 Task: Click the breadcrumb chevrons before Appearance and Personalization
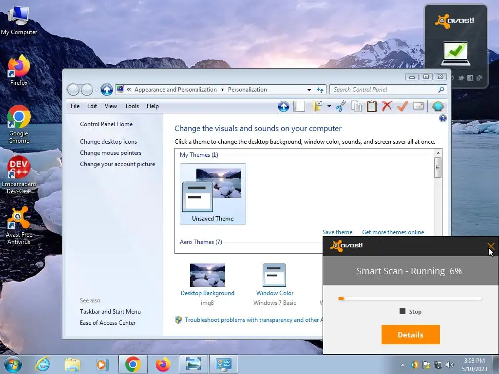coord(129,90)
